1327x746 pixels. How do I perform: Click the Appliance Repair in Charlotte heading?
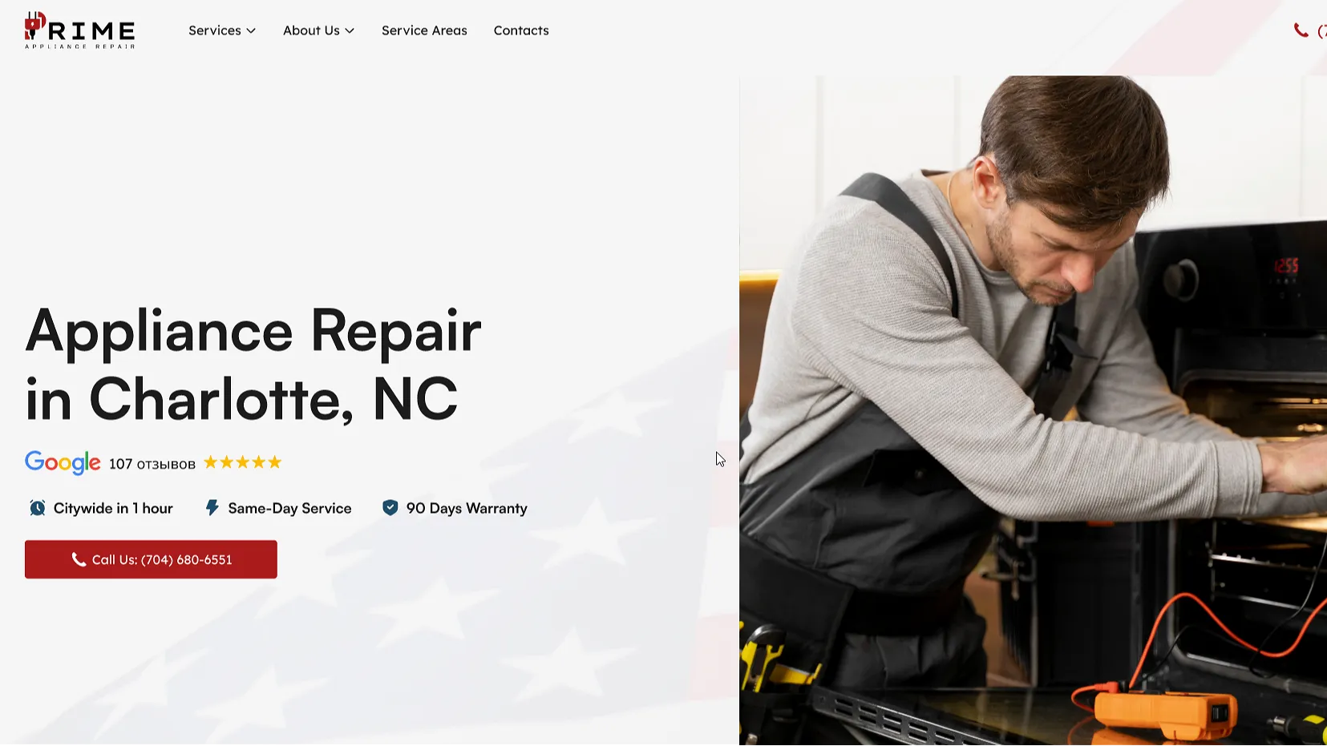coord(253,365)
